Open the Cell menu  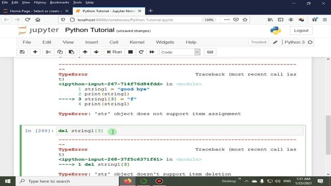(x=114, y=42)
